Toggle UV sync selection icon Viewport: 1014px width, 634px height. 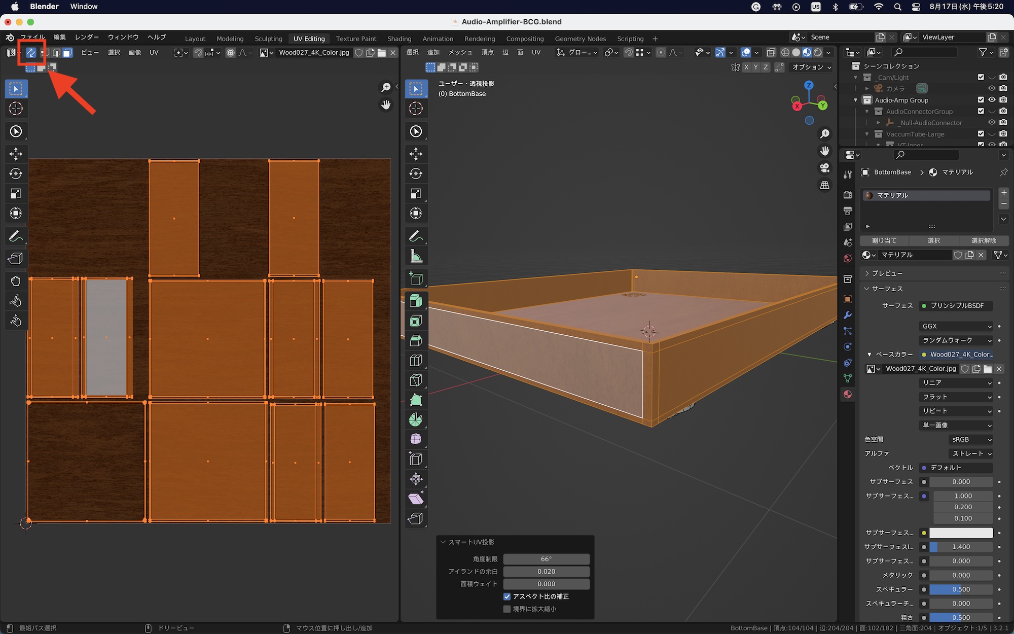31,52
